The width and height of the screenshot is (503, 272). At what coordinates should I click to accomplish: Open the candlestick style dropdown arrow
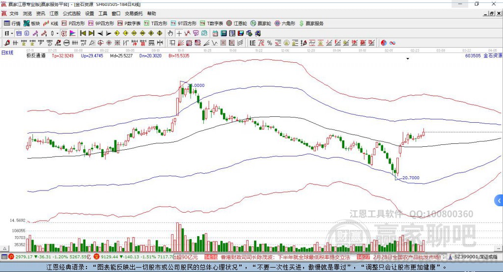pos(57,33)
